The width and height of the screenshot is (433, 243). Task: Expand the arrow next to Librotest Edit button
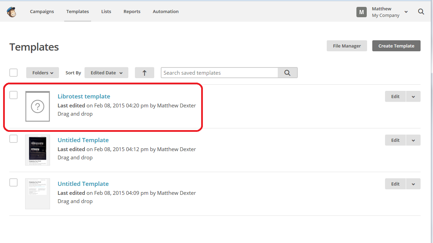click(413, 97)
